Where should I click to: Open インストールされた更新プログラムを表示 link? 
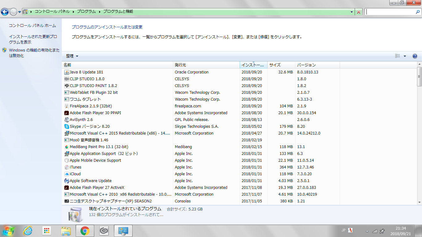33,39
